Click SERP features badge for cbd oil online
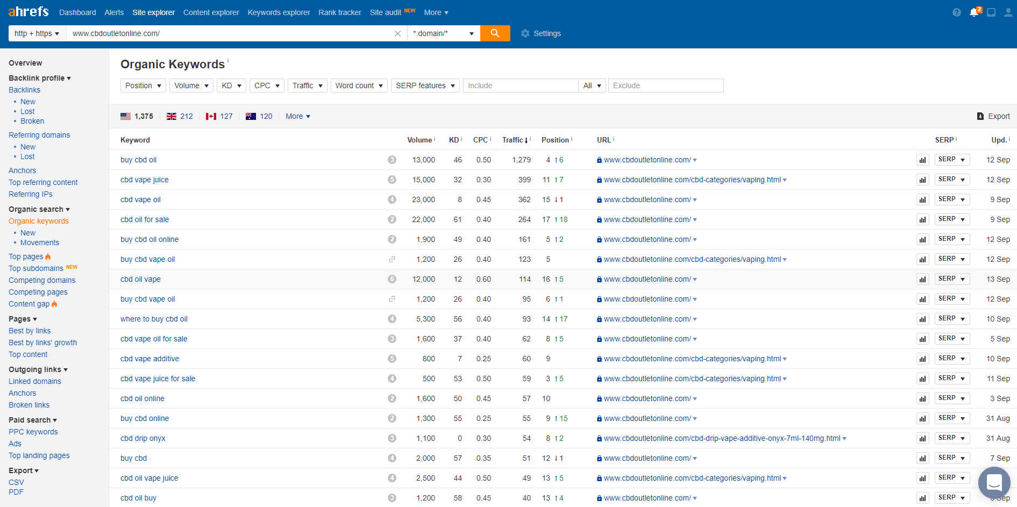 coord(392,398)
